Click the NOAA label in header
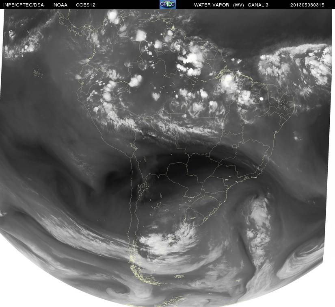This screenshot has height=307, width=335. coord(61,5)
